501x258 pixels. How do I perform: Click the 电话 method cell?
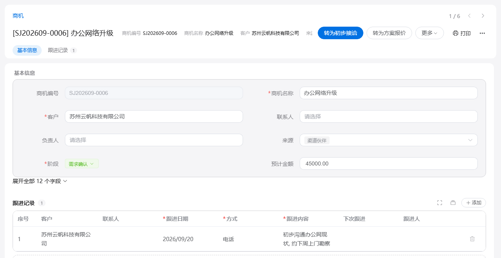[228, 239]
